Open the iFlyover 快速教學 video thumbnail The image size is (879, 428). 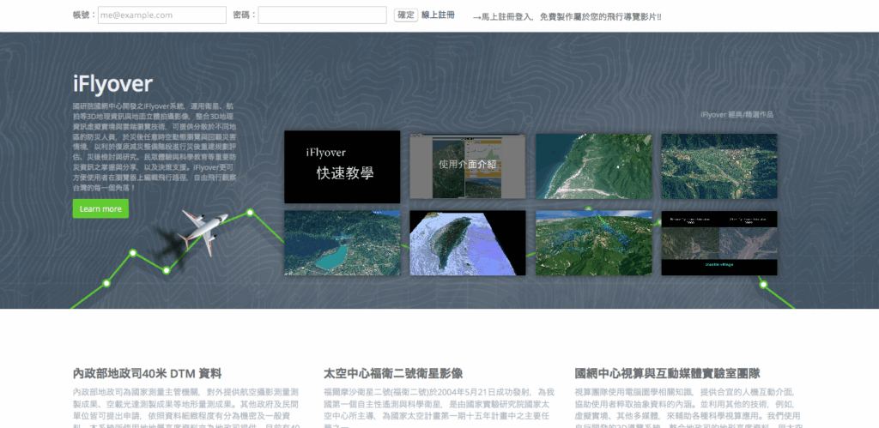coord(342,167)
